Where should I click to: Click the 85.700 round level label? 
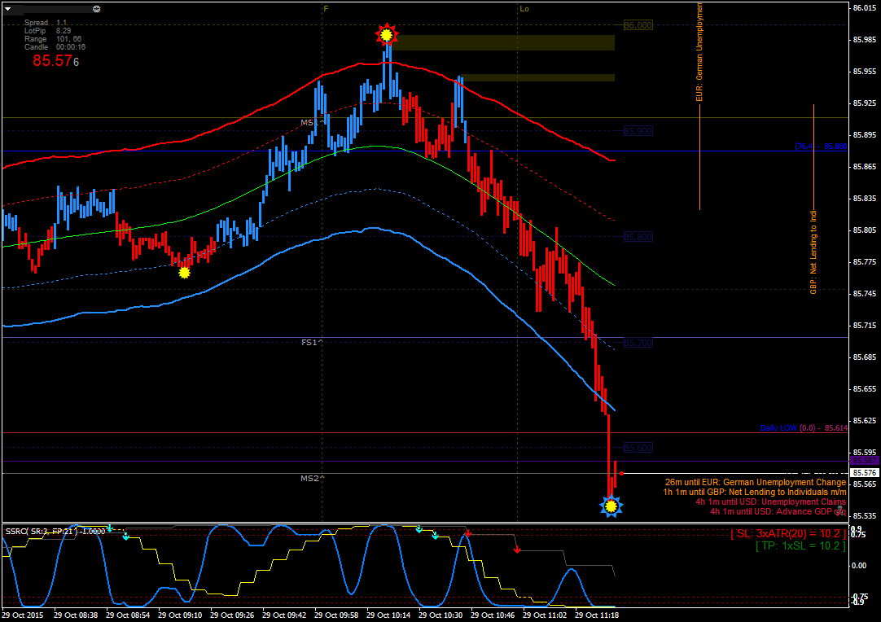point(638,342)
